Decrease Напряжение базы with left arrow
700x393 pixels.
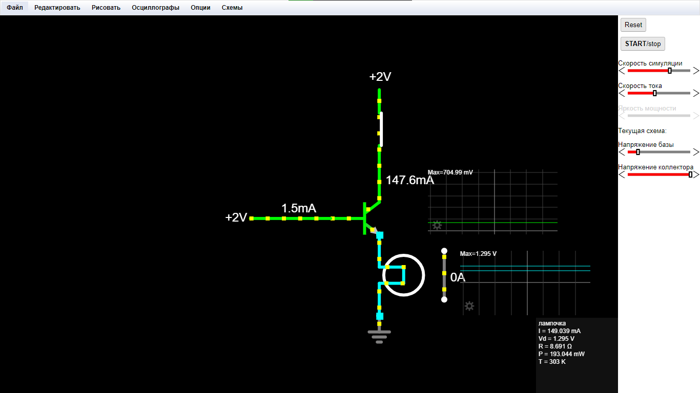[x=622, y=152]
